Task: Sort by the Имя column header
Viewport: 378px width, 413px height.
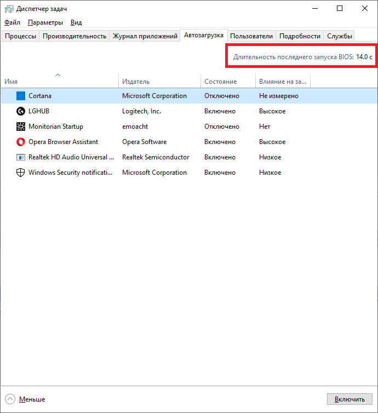Action: pos(60,82)
